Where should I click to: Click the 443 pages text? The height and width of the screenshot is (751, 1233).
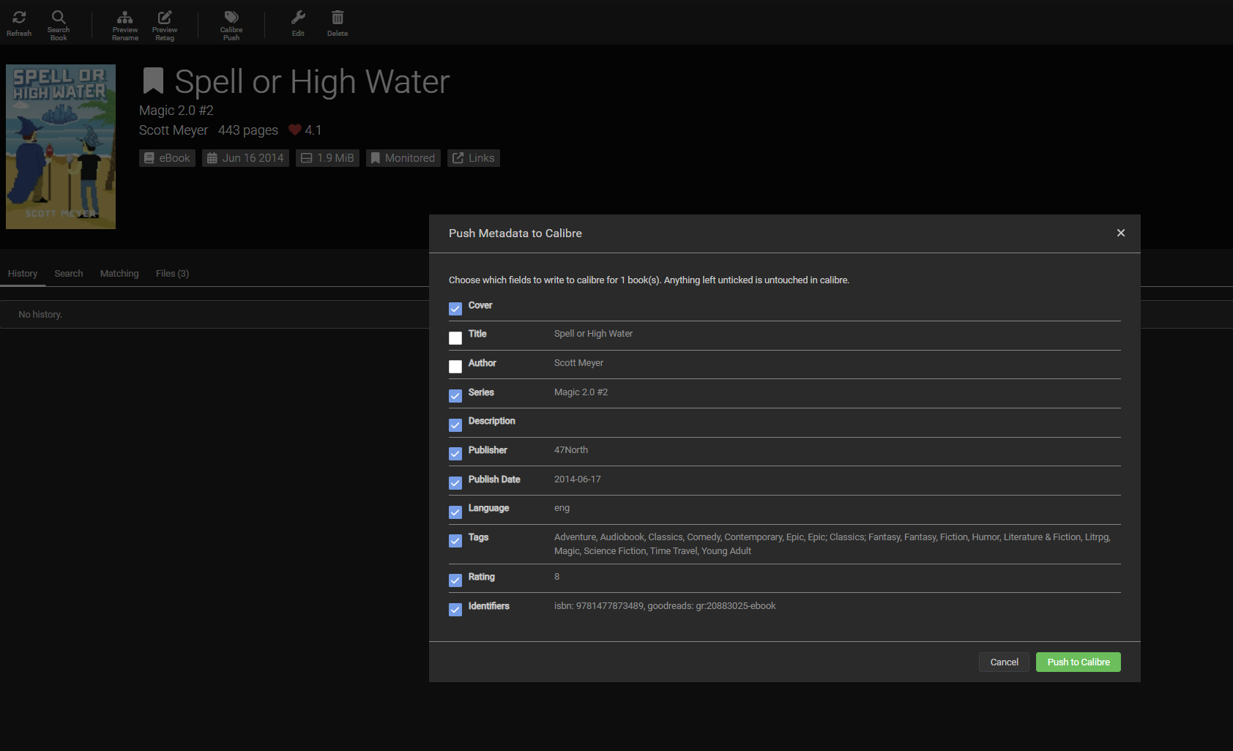248,130
